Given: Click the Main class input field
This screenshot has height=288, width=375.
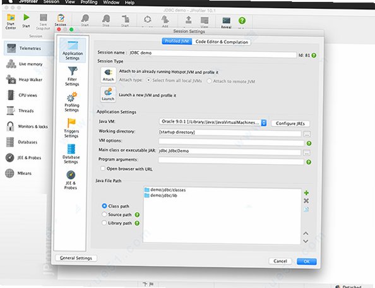Looking at the screenshot, I should pyautogui.click(x=230, y=152).
